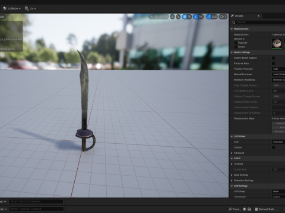Check the Preserve Area checkbox

coord(273,63)
